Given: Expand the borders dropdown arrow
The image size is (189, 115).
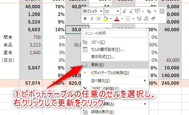Looking at the screenshot, I should [133, 19].
